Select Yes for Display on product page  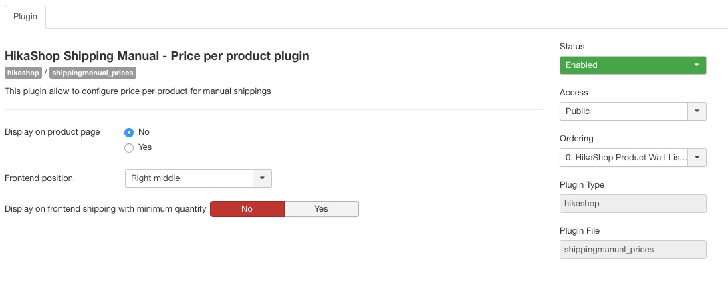click(x=129, y=147)
